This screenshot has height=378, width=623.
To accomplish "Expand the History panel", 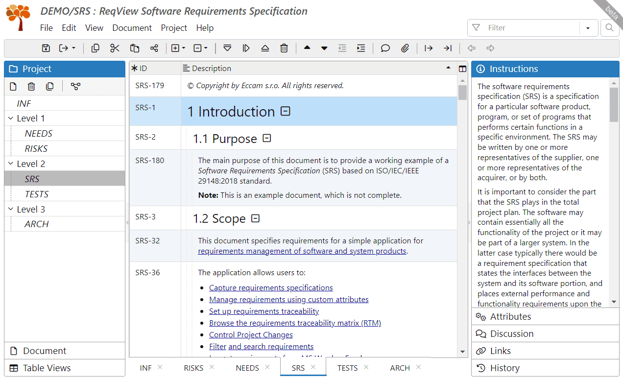I will 545,368.
